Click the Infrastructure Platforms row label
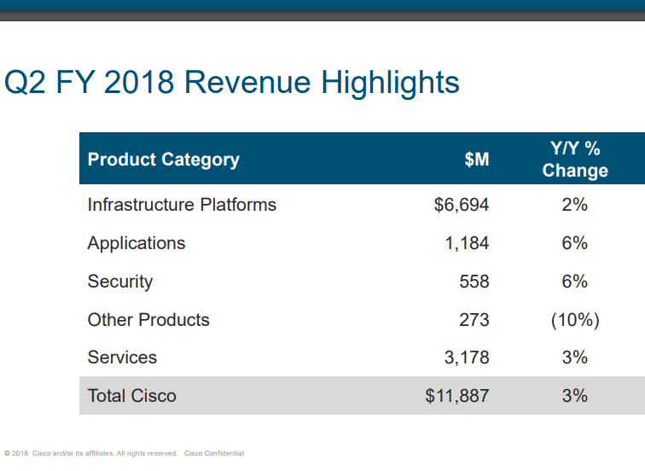 click(182, 205)
